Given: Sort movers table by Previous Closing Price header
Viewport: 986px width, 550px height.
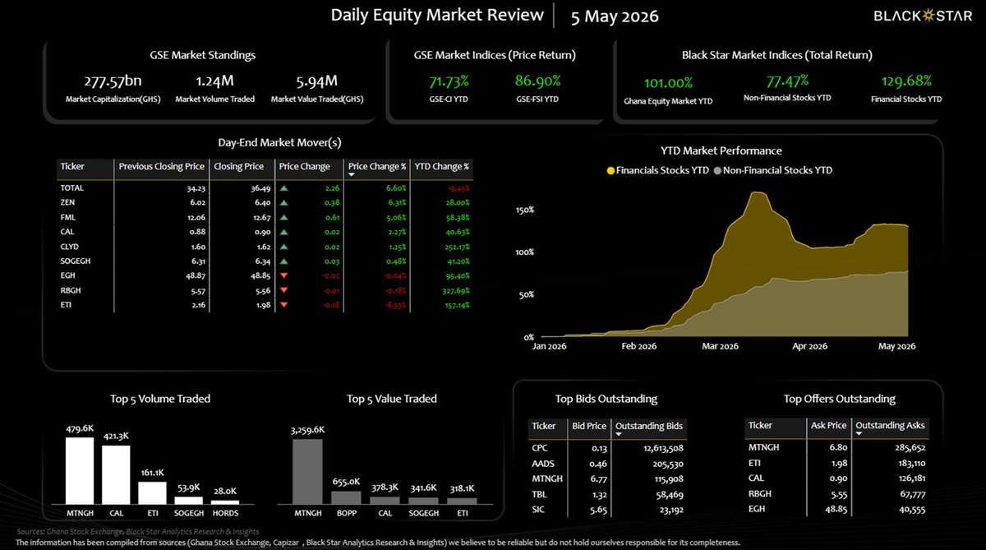Looking at the screenshot, I should pos(161,166).
